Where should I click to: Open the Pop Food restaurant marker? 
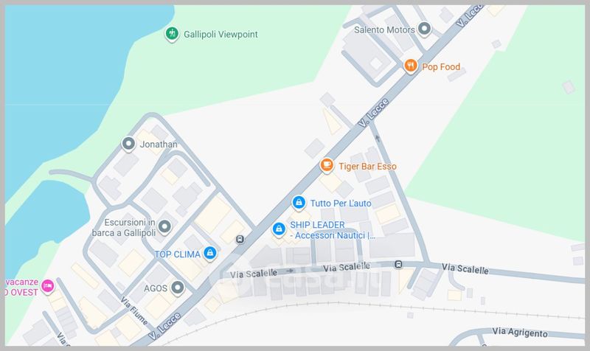(x=411, y=66)
